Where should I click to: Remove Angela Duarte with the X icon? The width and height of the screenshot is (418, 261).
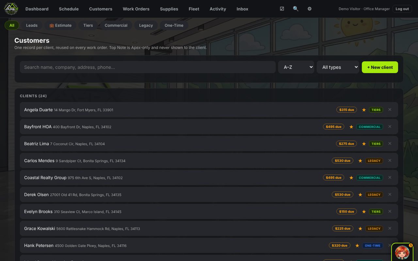click(x=390, y=110)
